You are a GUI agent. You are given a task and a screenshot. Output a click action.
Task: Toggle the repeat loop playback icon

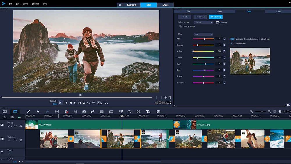click(84, 103)
